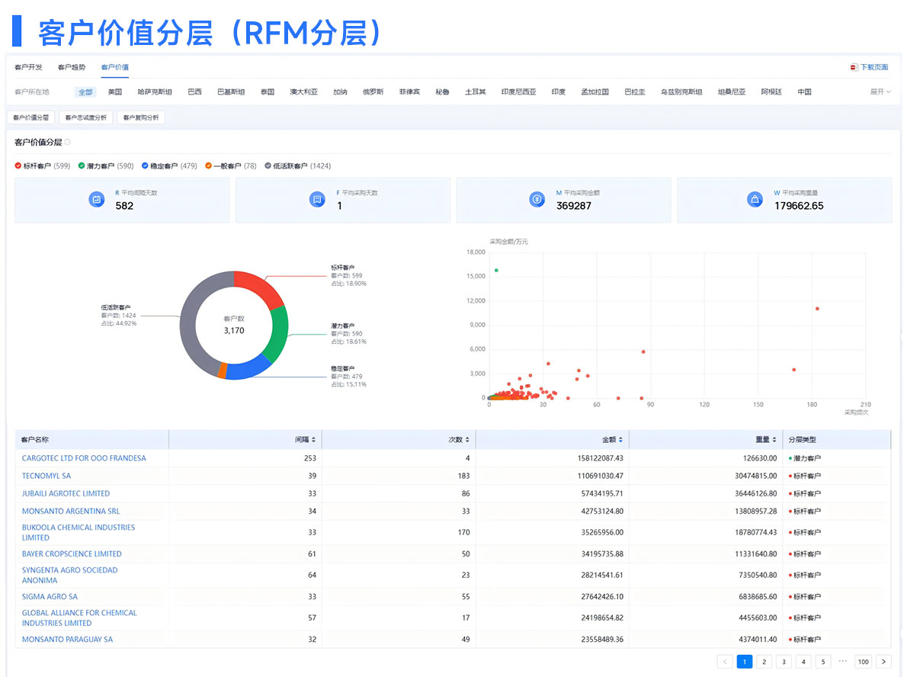Toggle 低活跃客户 (1424) legend checkbox
907x677 pixels.
point(268,166)
